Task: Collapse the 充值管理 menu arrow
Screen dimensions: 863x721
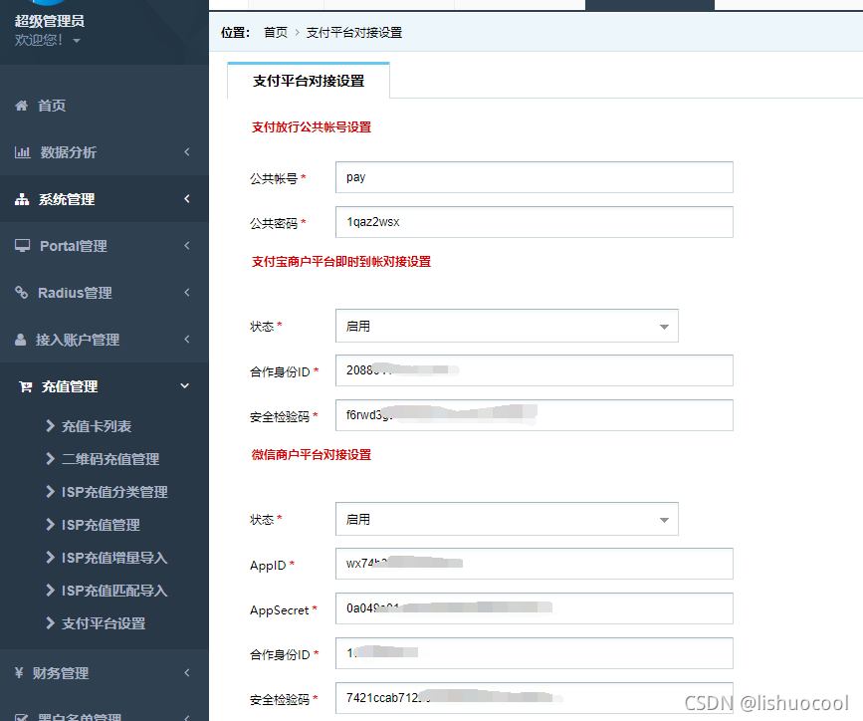Action: (x=185, y=386)
